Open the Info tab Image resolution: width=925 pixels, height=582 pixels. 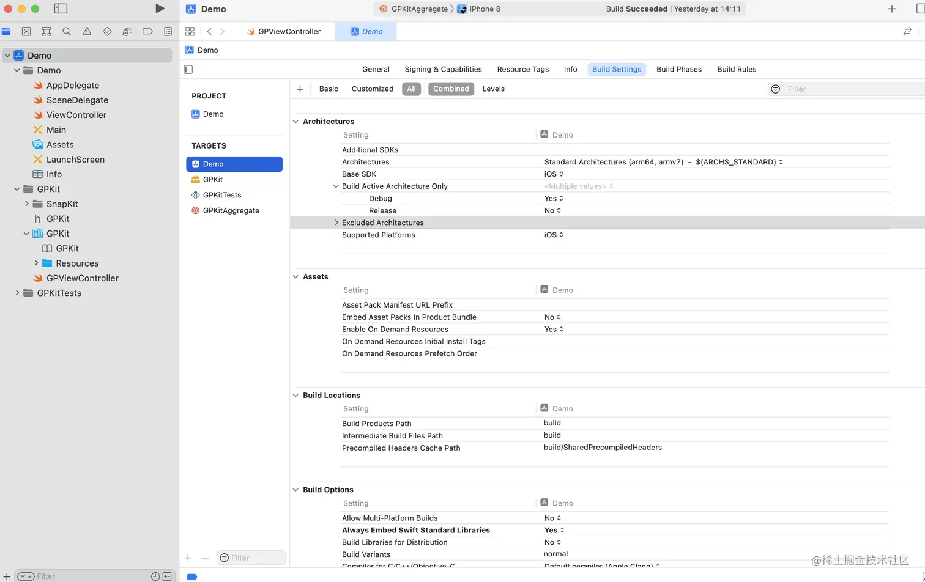pyautogui.click(x=570, y=69)
